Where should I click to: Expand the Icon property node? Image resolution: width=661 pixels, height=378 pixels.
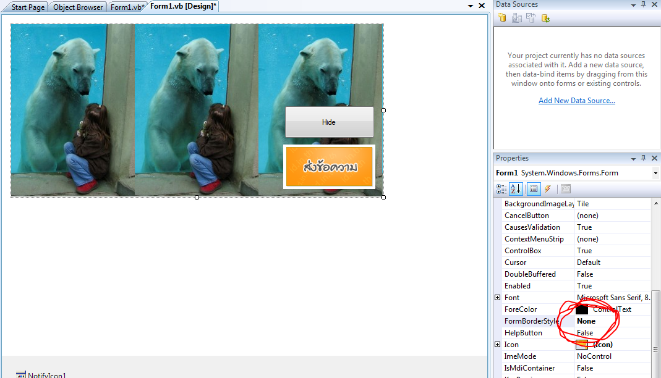(x=497, y=344)
